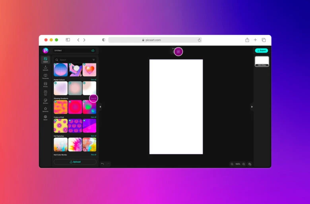See all Pastel Colours backgrounds
This screenshot has height=204, width=310.
pos(93,80)
